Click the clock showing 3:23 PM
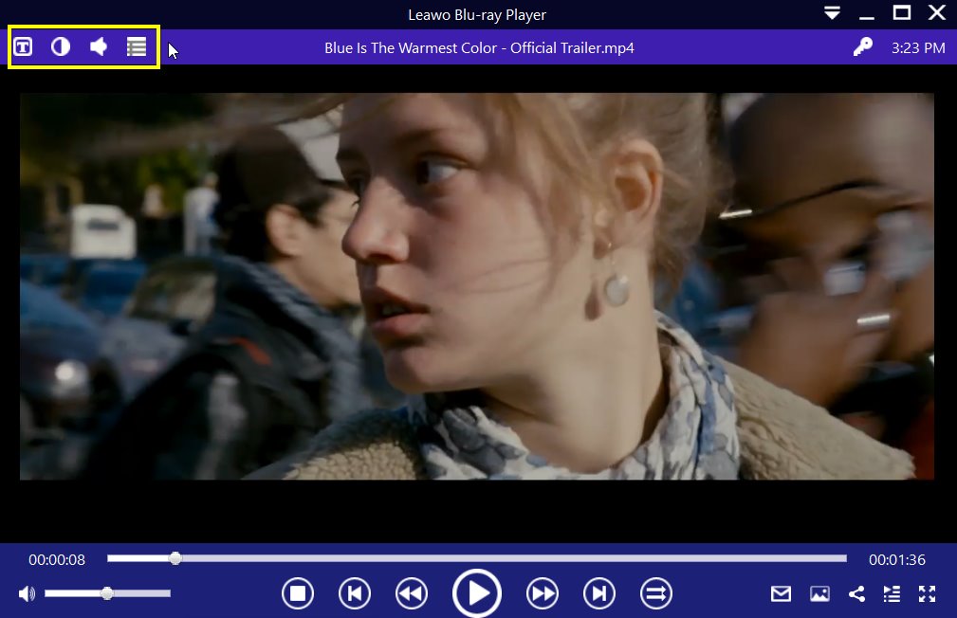 [918, 47]
